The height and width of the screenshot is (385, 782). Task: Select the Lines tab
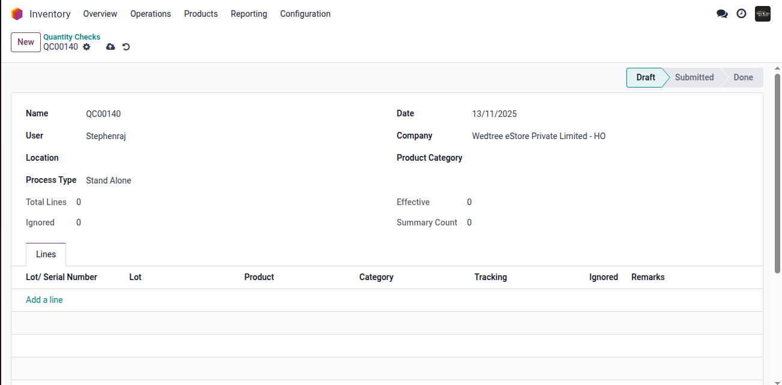46,254
